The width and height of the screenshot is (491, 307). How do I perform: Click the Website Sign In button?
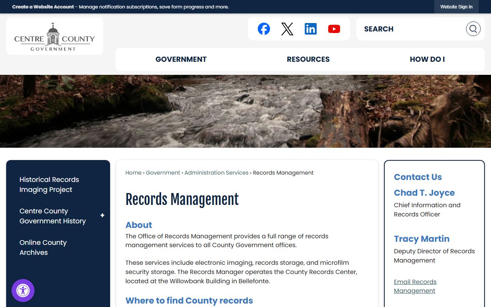pos(456,7)
